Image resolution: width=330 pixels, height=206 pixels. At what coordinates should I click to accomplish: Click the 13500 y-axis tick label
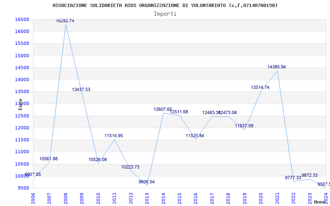(22, 91)
